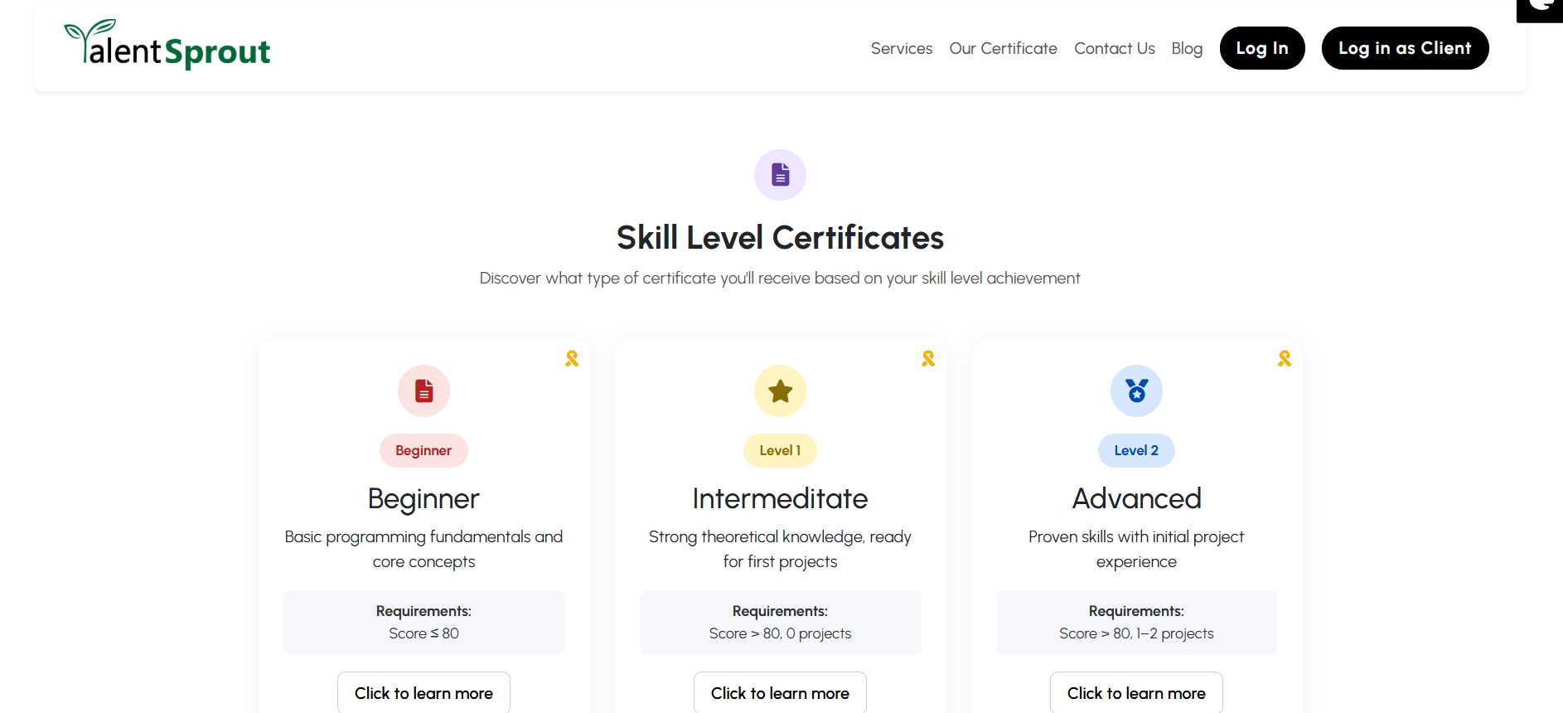Image resolution: width=1563 pixels, height=713 pixels.
Task: Click the purple document icon above the heading
Action: [780, 174]
